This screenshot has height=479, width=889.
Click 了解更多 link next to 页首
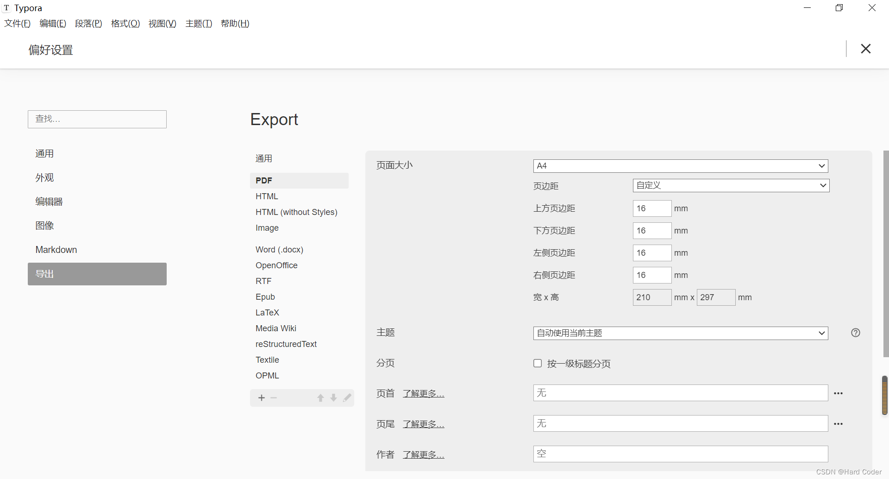424,394
